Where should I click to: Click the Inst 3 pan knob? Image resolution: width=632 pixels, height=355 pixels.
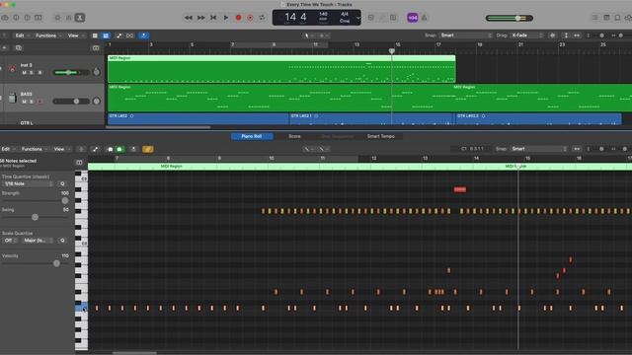(97, 72)
